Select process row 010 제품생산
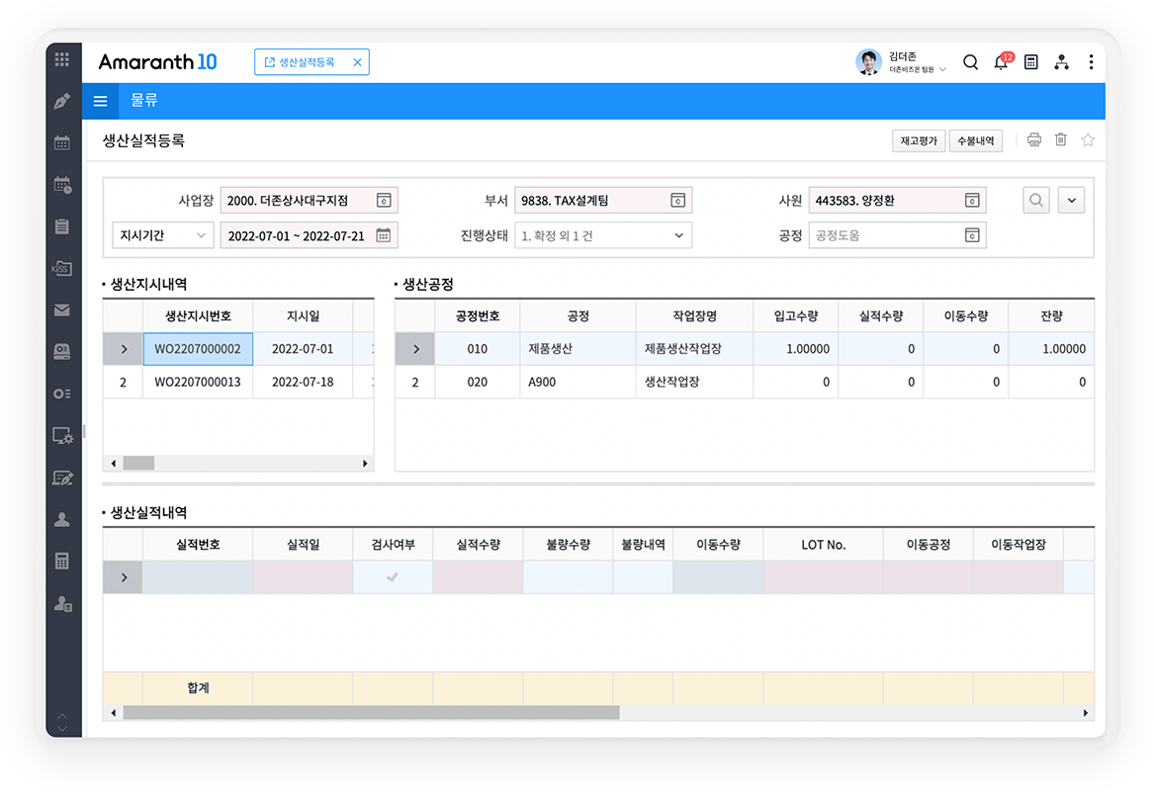 (x=745, y=348)
